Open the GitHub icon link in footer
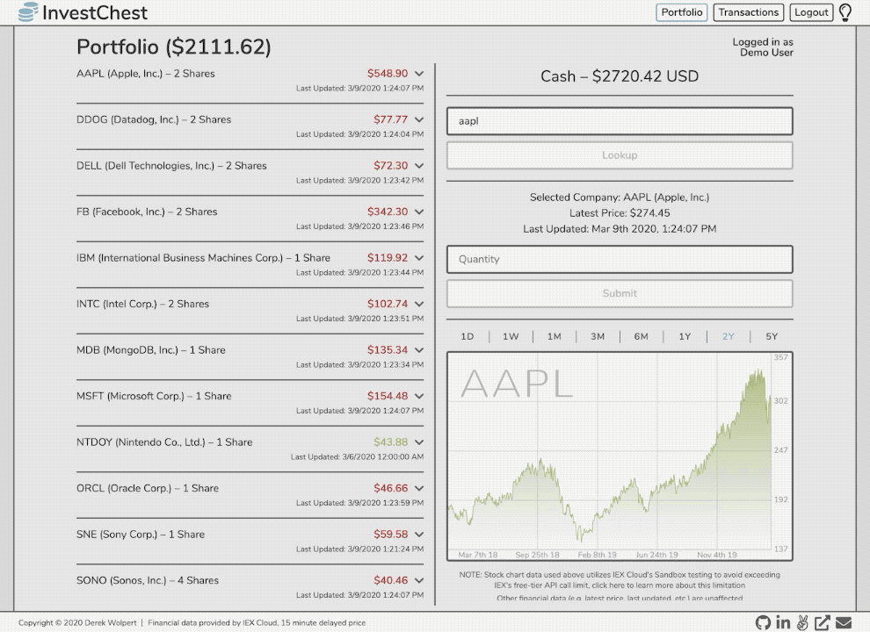The width and height of the screenshot is (870, 632). point(763,622)
